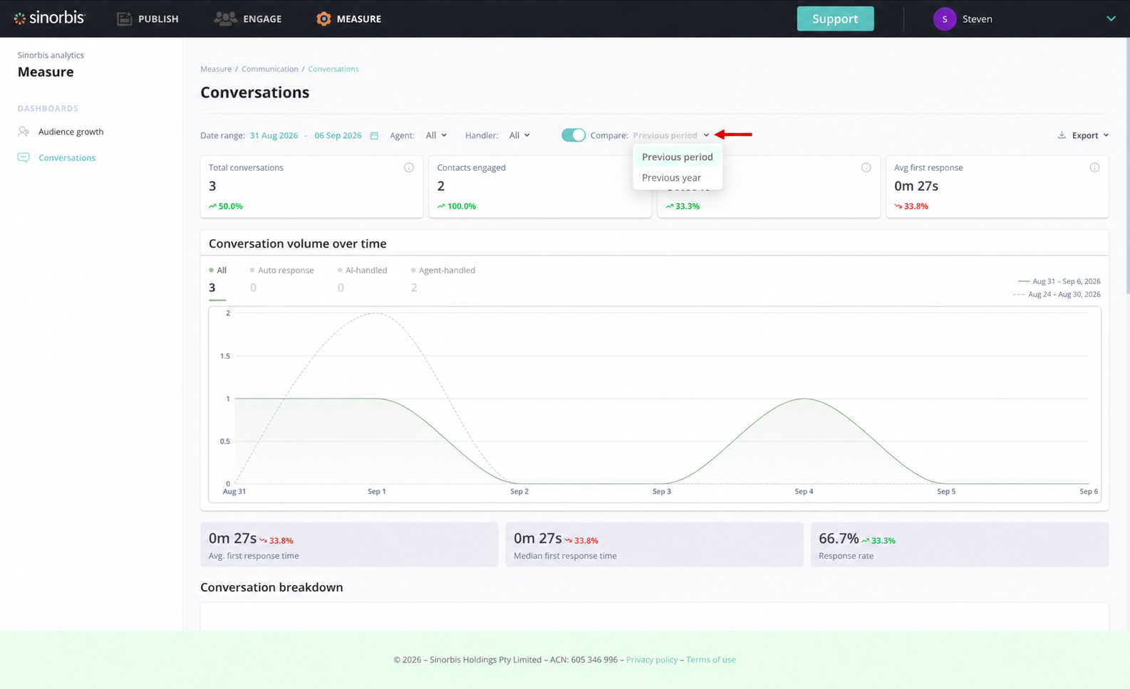
Task: Go to Measure breadcrumb link
Action: tap(216, 69)
